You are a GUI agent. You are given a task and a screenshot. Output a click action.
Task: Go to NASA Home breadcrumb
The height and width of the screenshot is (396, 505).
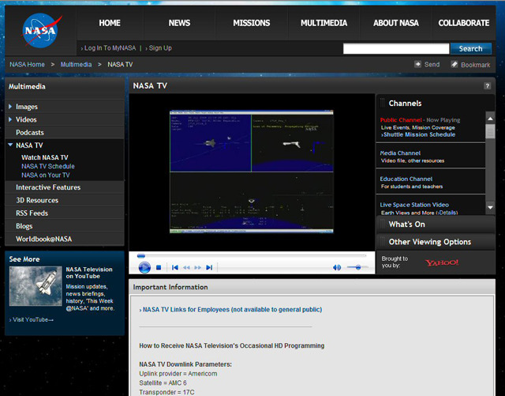(27, 65)
